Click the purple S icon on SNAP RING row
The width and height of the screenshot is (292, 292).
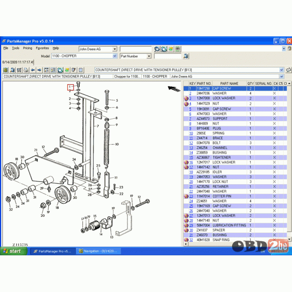(186, 240)
